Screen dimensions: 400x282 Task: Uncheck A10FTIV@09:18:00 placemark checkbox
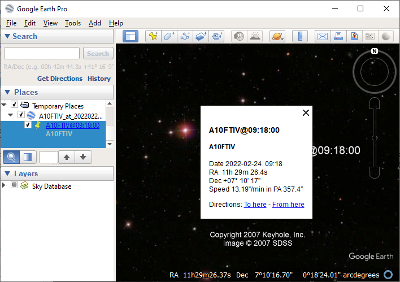[x=28, y=125]
